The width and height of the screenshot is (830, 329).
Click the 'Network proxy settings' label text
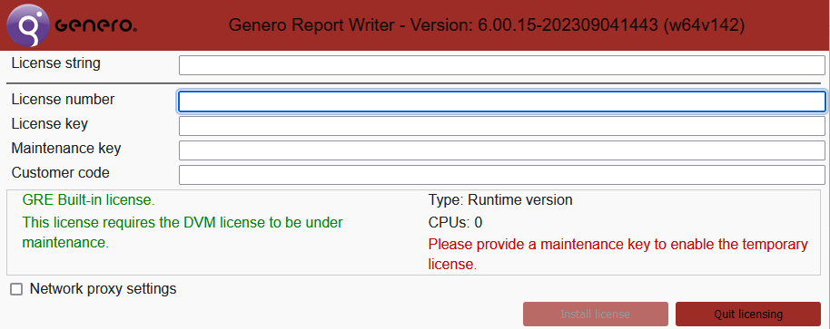tap(104, 289)
